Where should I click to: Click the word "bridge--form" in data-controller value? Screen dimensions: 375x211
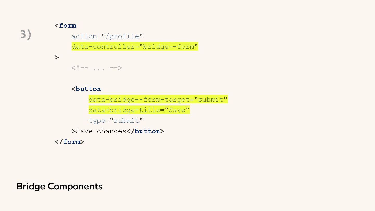(169, 47)
